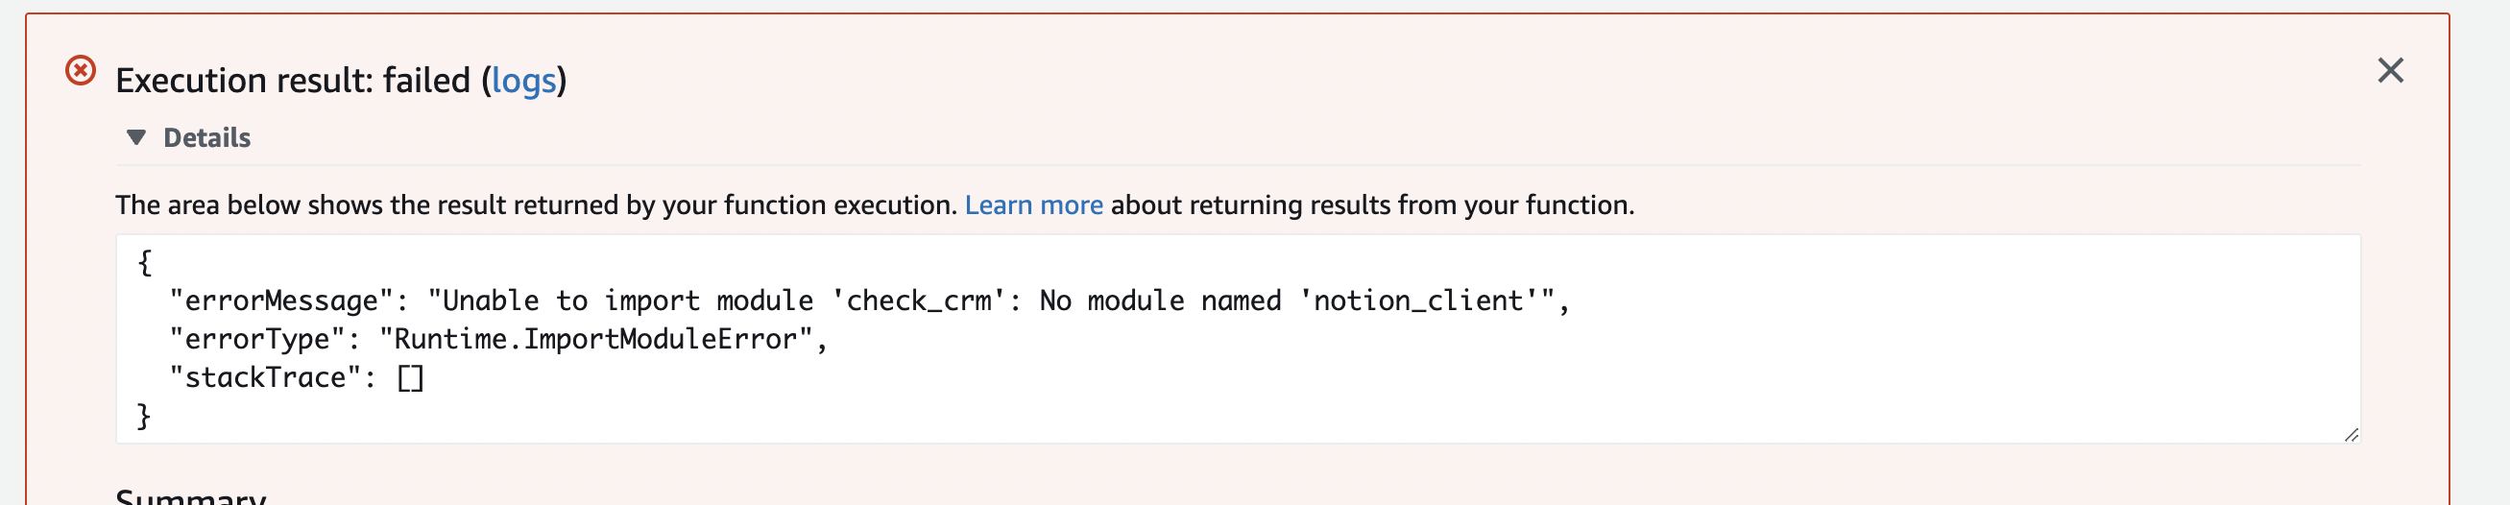Click the "errorType" key in the JSON

click(257, 339)
